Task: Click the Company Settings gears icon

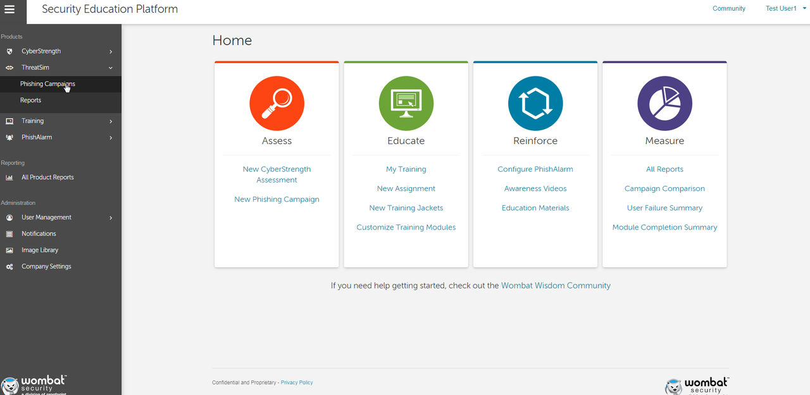Action: pos(9,267)
